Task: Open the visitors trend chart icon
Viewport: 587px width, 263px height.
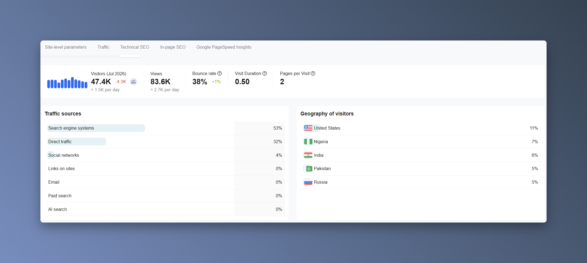Action: tap(134, 82)
